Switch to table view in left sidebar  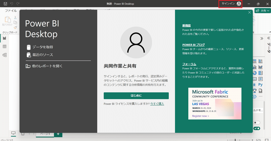coord(4,46)
